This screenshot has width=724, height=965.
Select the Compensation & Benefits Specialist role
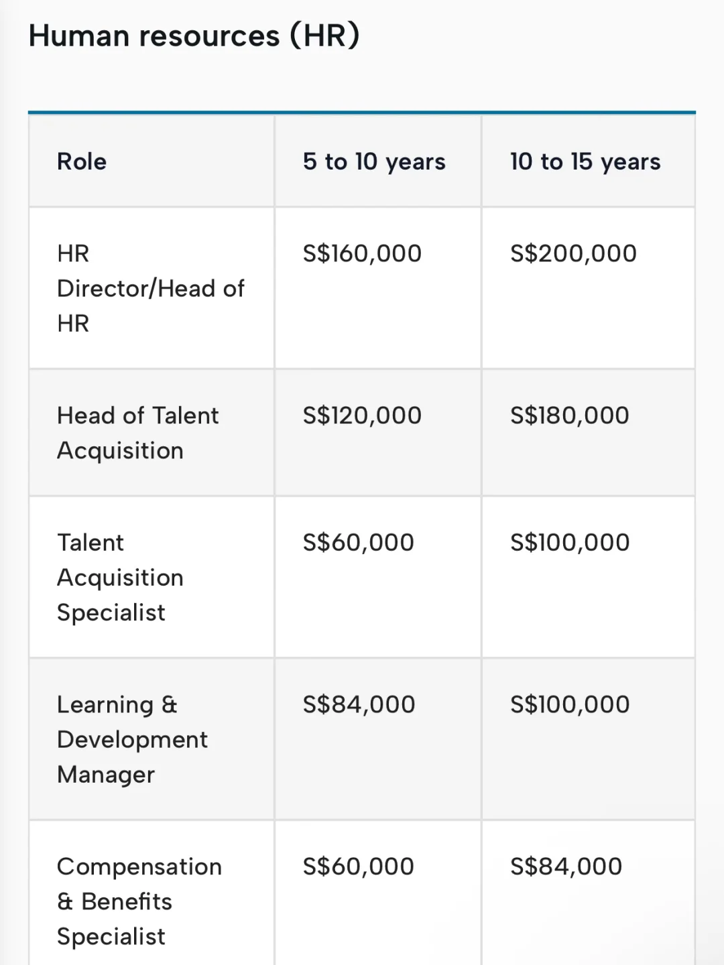click(x=139, y=901)
